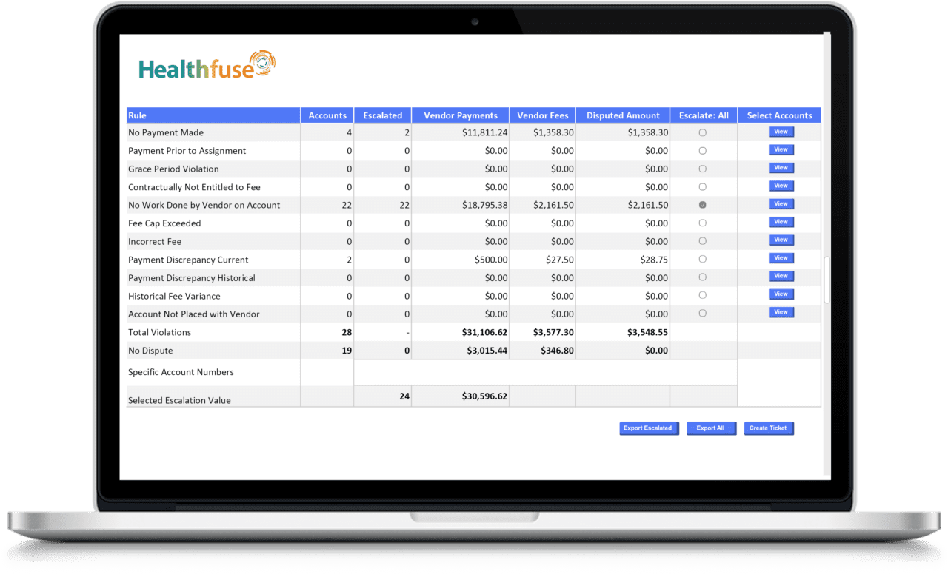The height and width of the screenshot is (574, 948).
Task: Click the Export Escalated button
Action: 649,428
